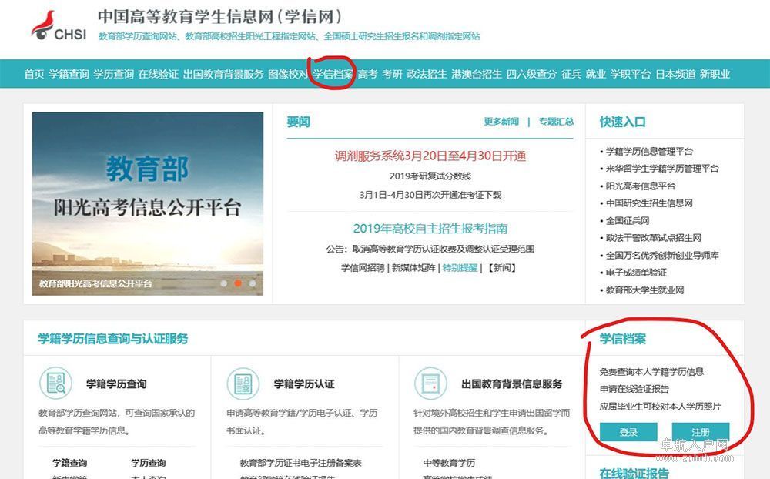Open 专题汇总 link

pyautogui.click(x=556, y=122)
